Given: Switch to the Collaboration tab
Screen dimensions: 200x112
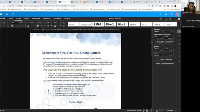Looking at the screenshot, I should (57, 19).
